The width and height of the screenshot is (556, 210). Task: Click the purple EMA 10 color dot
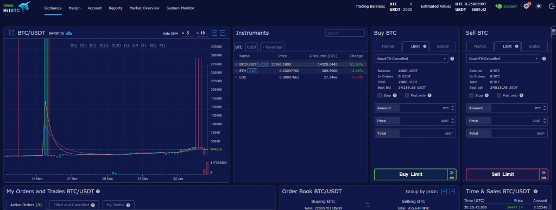tap(197, 33)
